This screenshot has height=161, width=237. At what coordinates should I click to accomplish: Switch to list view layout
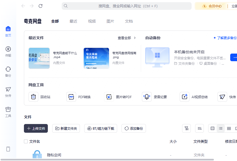221,128
